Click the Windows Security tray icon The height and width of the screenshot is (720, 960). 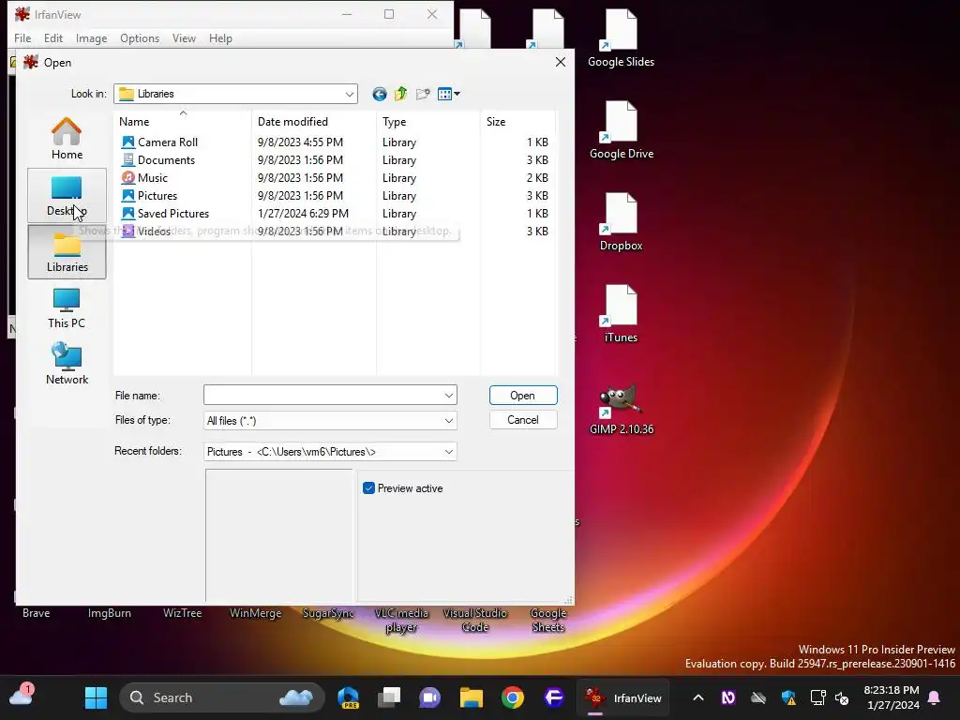click(x=788, y=697)
